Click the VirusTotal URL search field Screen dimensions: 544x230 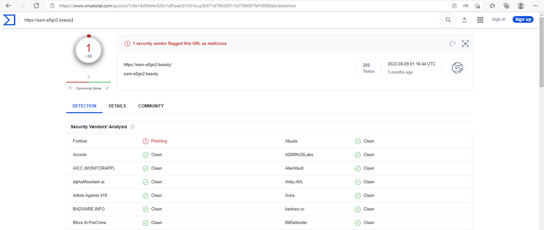[x=229, y=20]
